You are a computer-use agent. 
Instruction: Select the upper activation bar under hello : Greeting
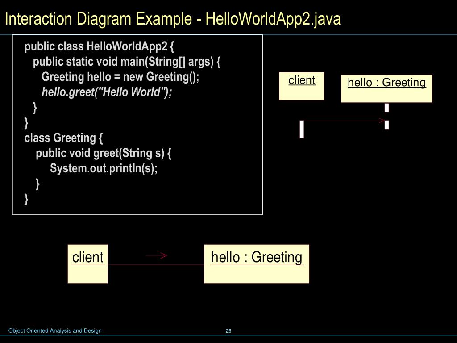[x=386, y=108]
